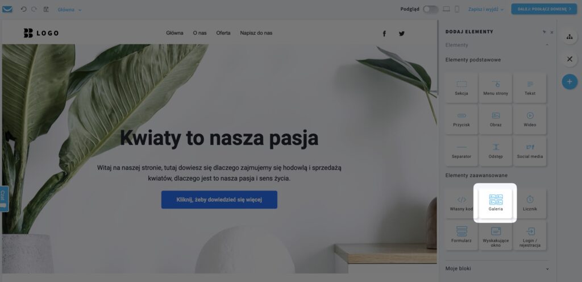Viewport: 582px width, 282px height.
Task: Open Napisz do nas menu link
Action: click(x=256, y=33)
